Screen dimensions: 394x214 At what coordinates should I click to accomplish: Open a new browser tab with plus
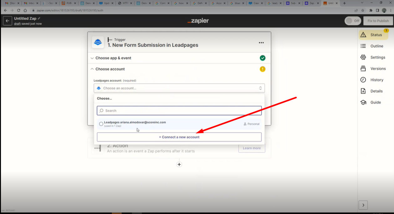(x=345, y=3)
